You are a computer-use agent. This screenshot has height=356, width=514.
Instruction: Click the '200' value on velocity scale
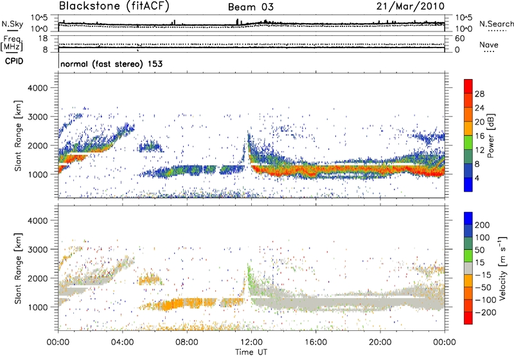(483, 225)
